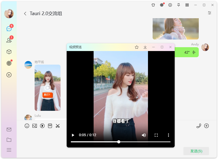Open the emoji picker in chat input
The height and width of the screenshot is (159, 218).
27,126
